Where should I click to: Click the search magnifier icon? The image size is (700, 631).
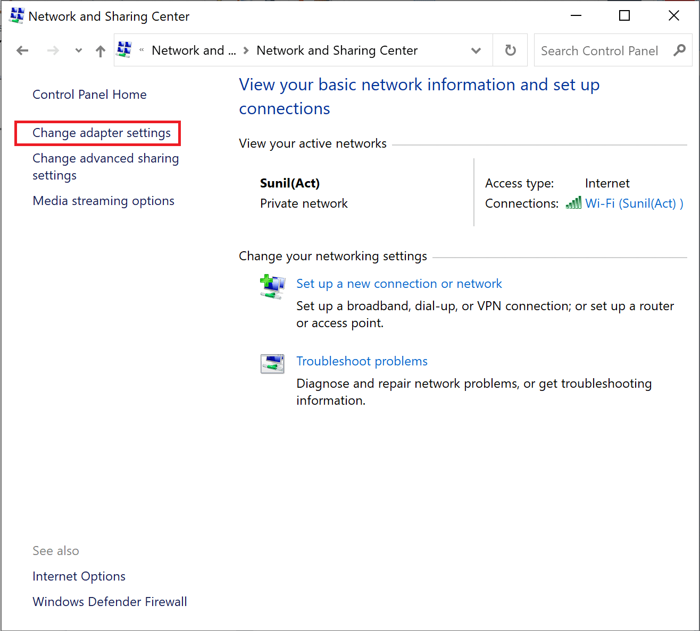click(679, 50)
